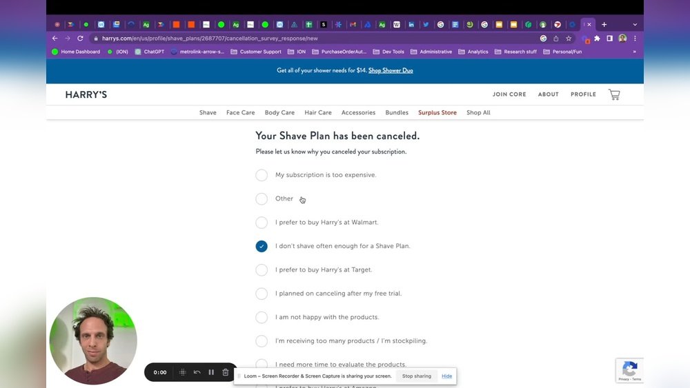Go back with the browser back arrow
The width and height of the screenshot is (690, 388).
point(55,39)
